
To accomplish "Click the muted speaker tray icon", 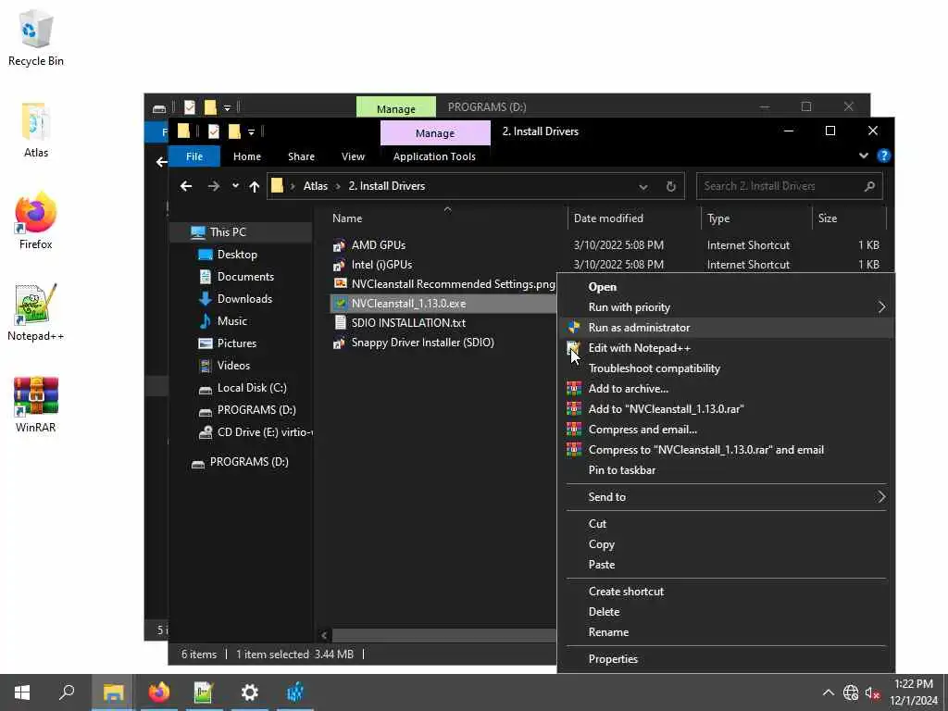I will [x=872, y=692].
